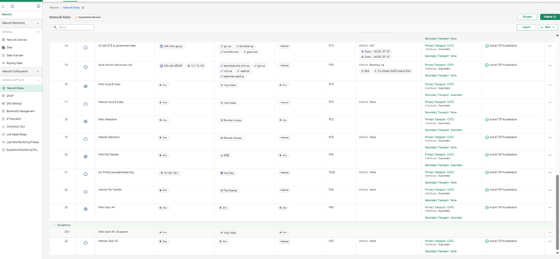
Task: Click WAN globe icon of rule 18
Action: tap(86, 121)
